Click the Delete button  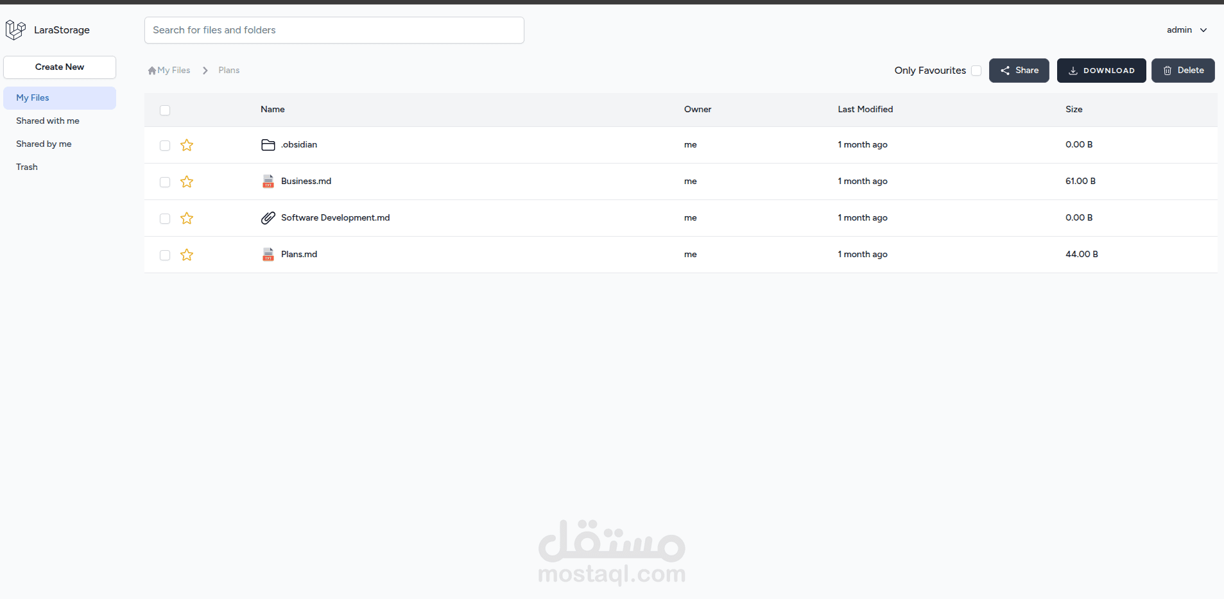point(1183,71)
